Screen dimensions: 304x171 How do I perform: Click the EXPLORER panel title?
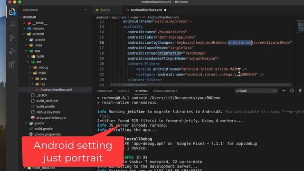pyautogui.click(x=30, y=10)
